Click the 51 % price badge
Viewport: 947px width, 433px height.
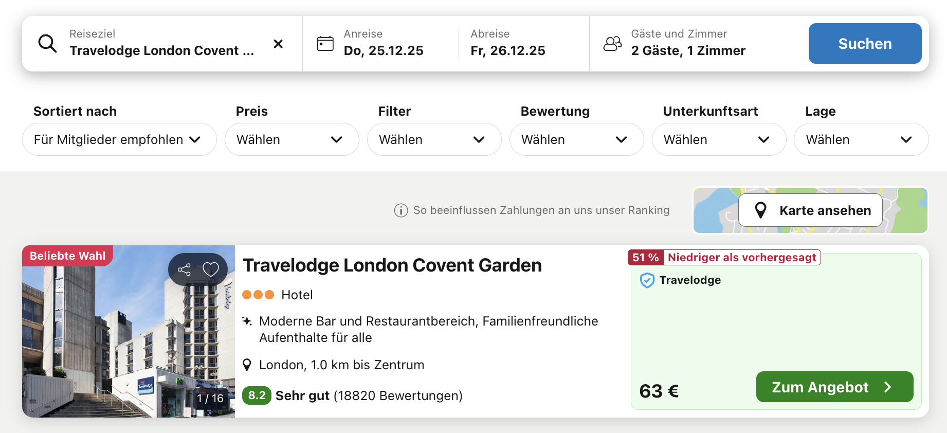pos(646,258)
